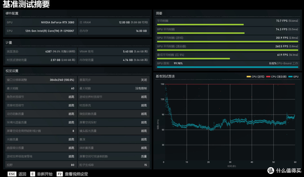Click the 曲面细分质量 setting row

(41, 148)
